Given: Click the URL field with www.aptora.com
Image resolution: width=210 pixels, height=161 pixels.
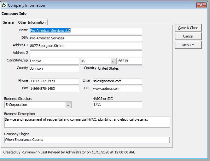Looking at the screenshot, I should click(x=117, y=89).
